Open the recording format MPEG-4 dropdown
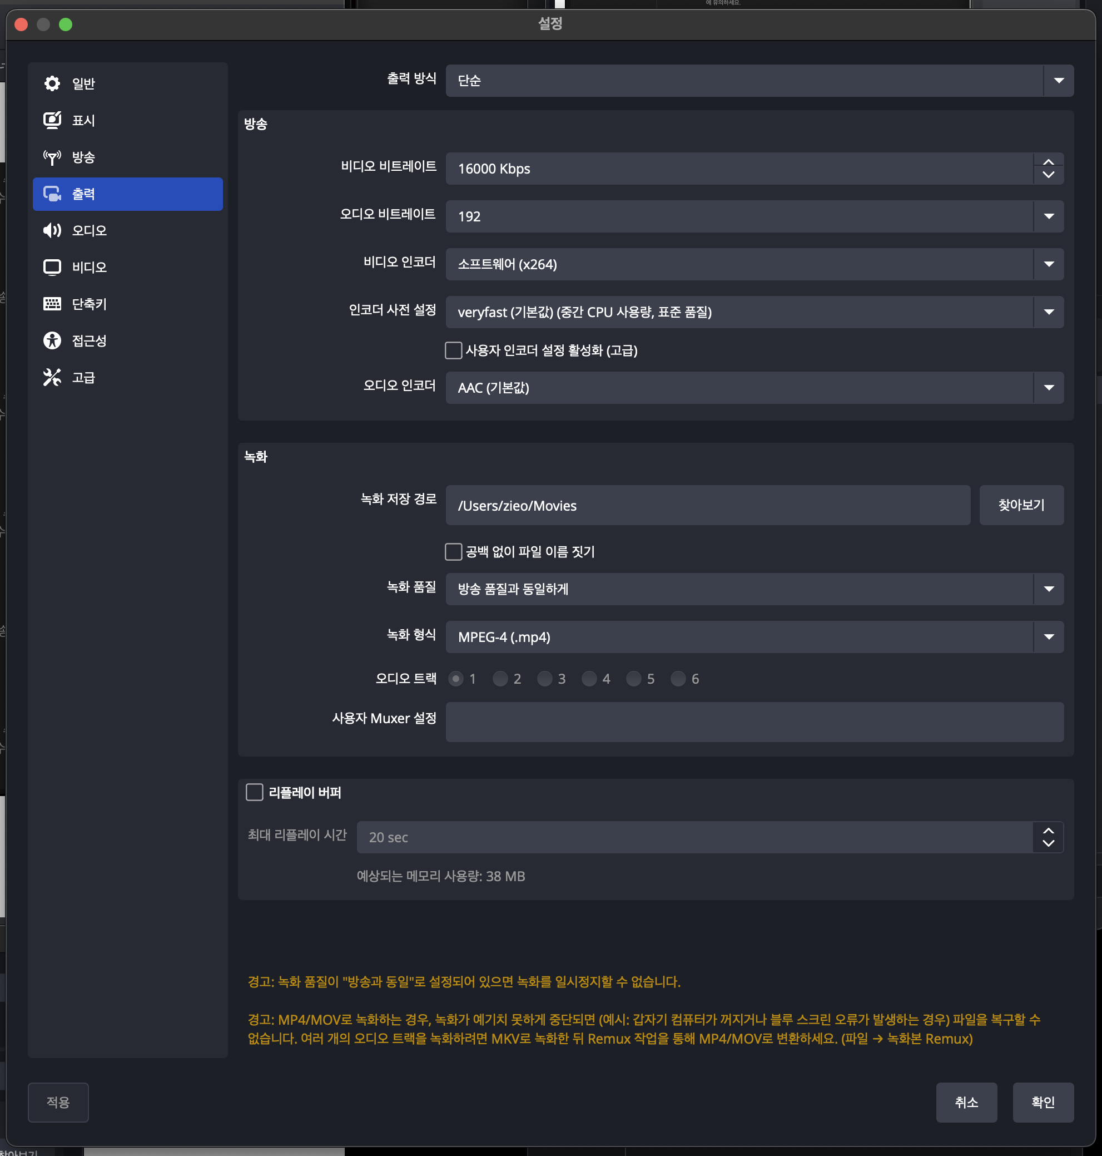Image resolution: width=1102 pixels, height=1156 pixels. (x=754, y=637)
